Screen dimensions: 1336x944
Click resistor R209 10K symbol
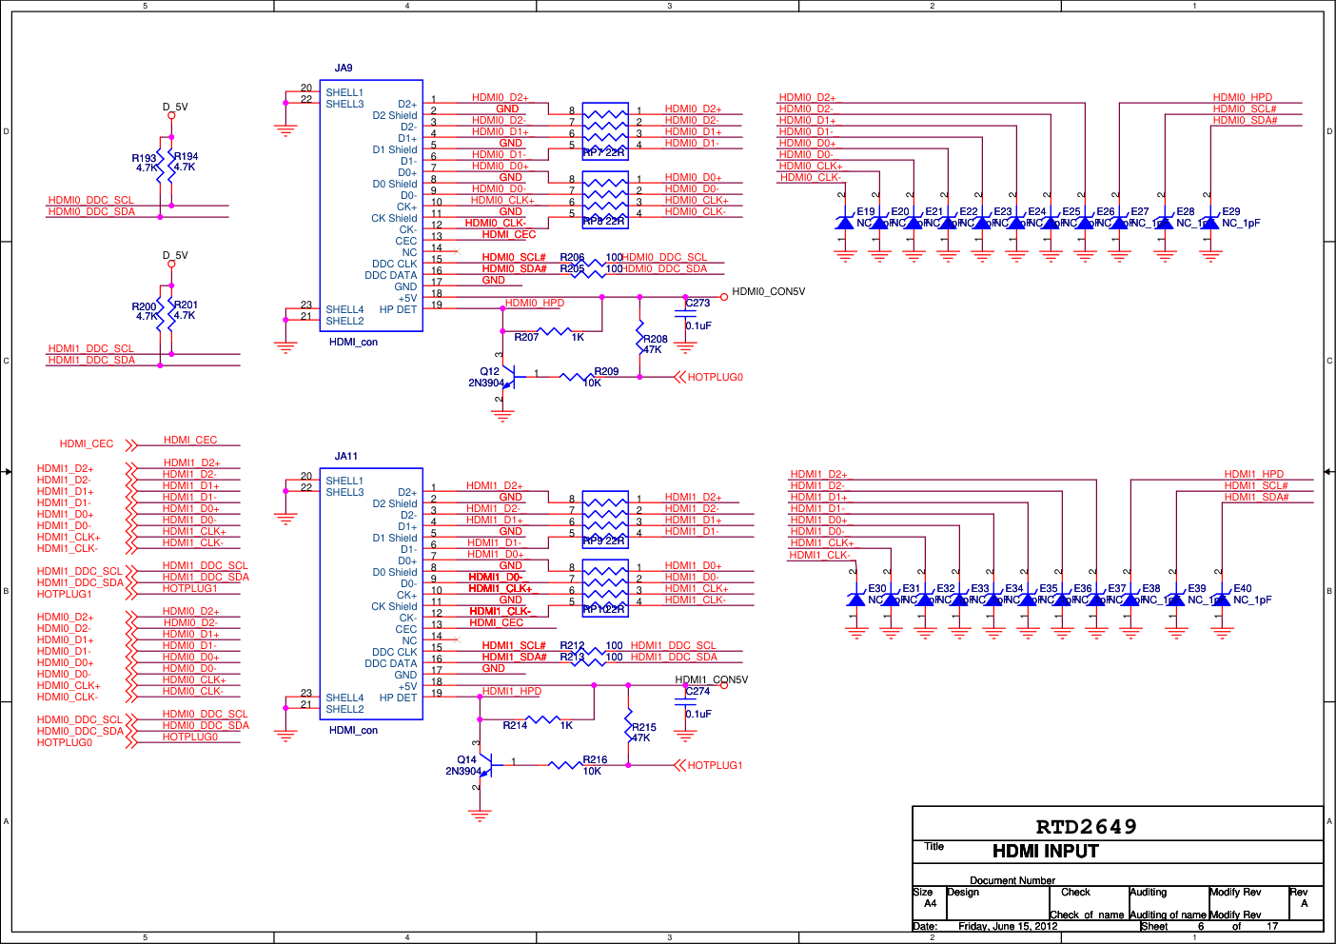[x=579, y=377]
